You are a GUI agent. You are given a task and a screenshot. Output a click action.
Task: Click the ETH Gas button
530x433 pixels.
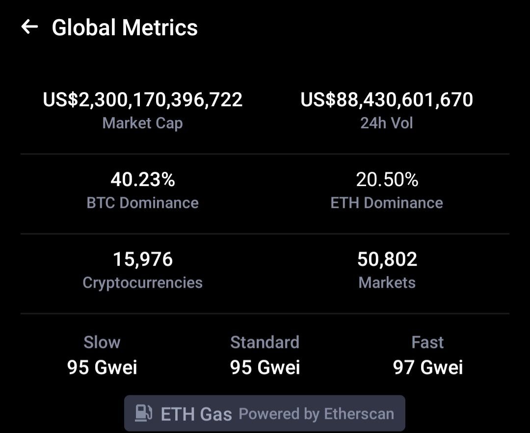click(x=265, y=413)
